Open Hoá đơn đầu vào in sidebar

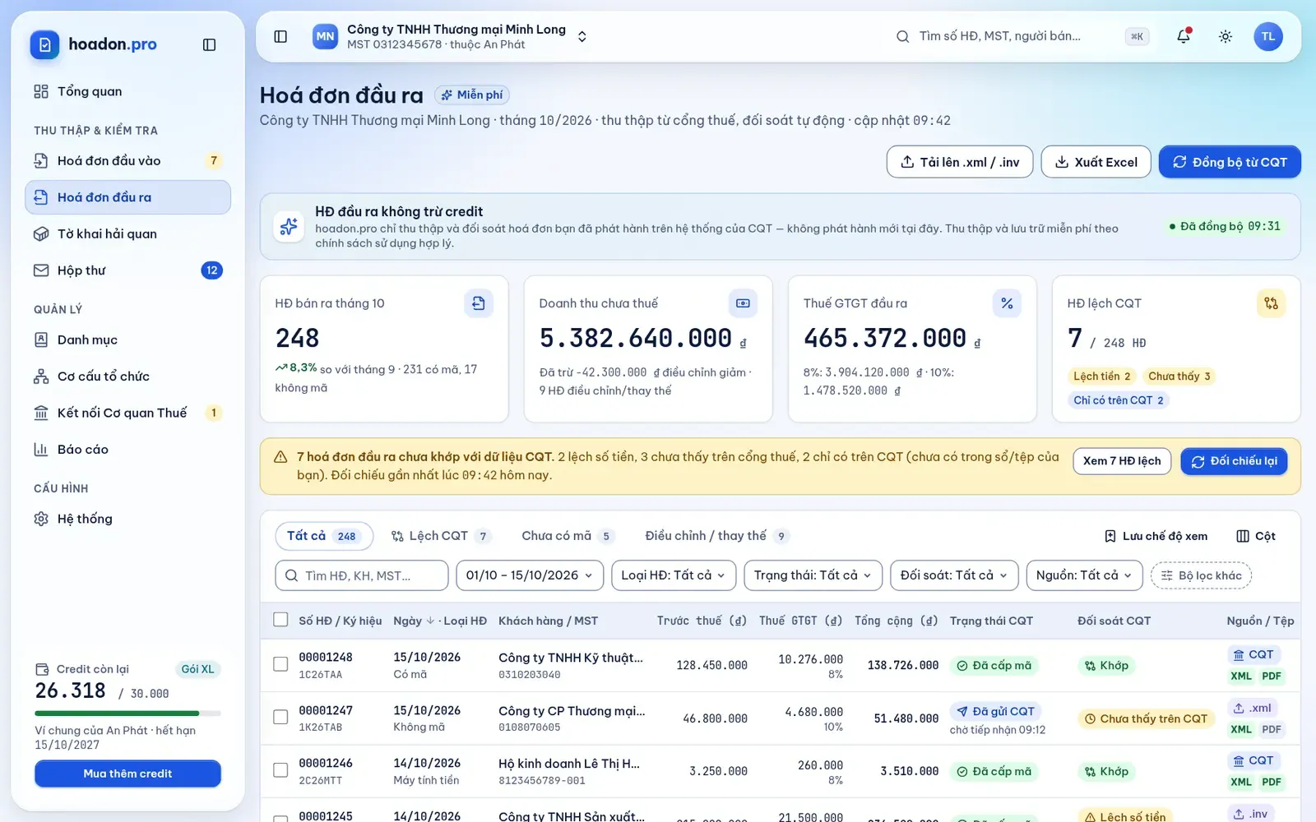(127, 161)
